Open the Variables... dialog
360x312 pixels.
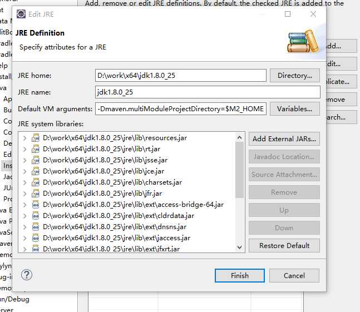(x=295, y=109)
